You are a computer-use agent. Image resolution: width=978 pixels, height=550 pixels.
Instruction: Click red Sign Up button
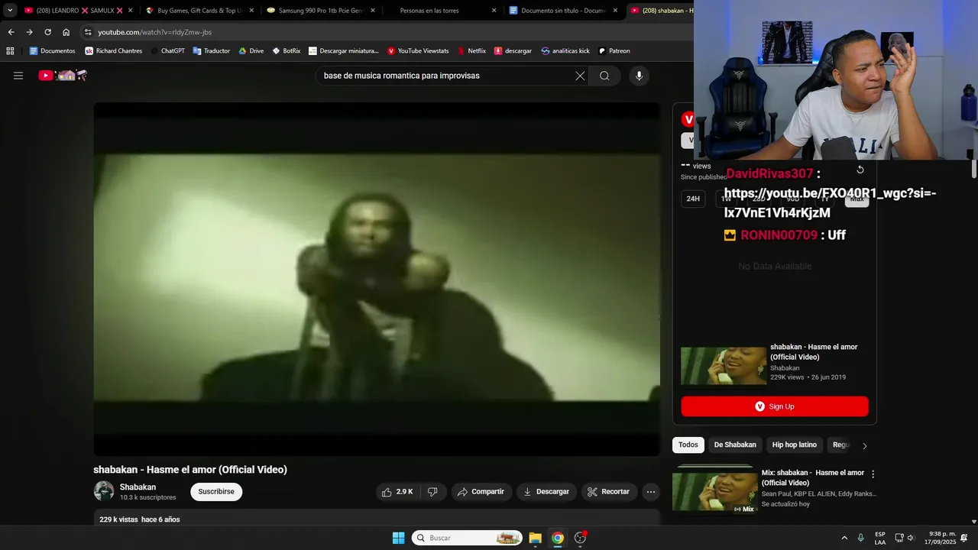point(775,406)
